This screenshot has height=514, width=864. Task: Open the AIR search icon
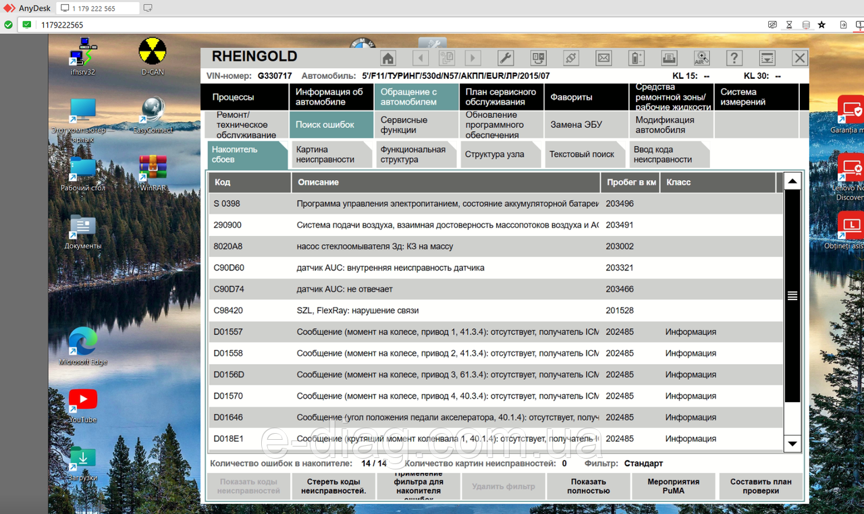click(x=702, y=58)
